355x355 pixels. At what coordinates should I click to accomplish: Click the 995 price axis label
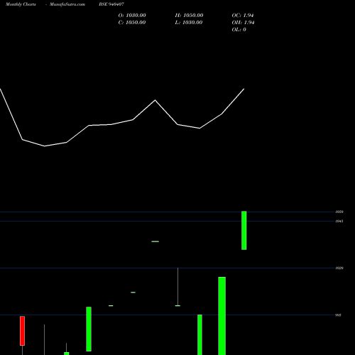coord(339,315)
